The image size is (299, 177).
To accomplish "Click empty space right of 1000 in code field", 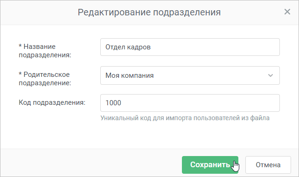I will [x=200, y=103].
